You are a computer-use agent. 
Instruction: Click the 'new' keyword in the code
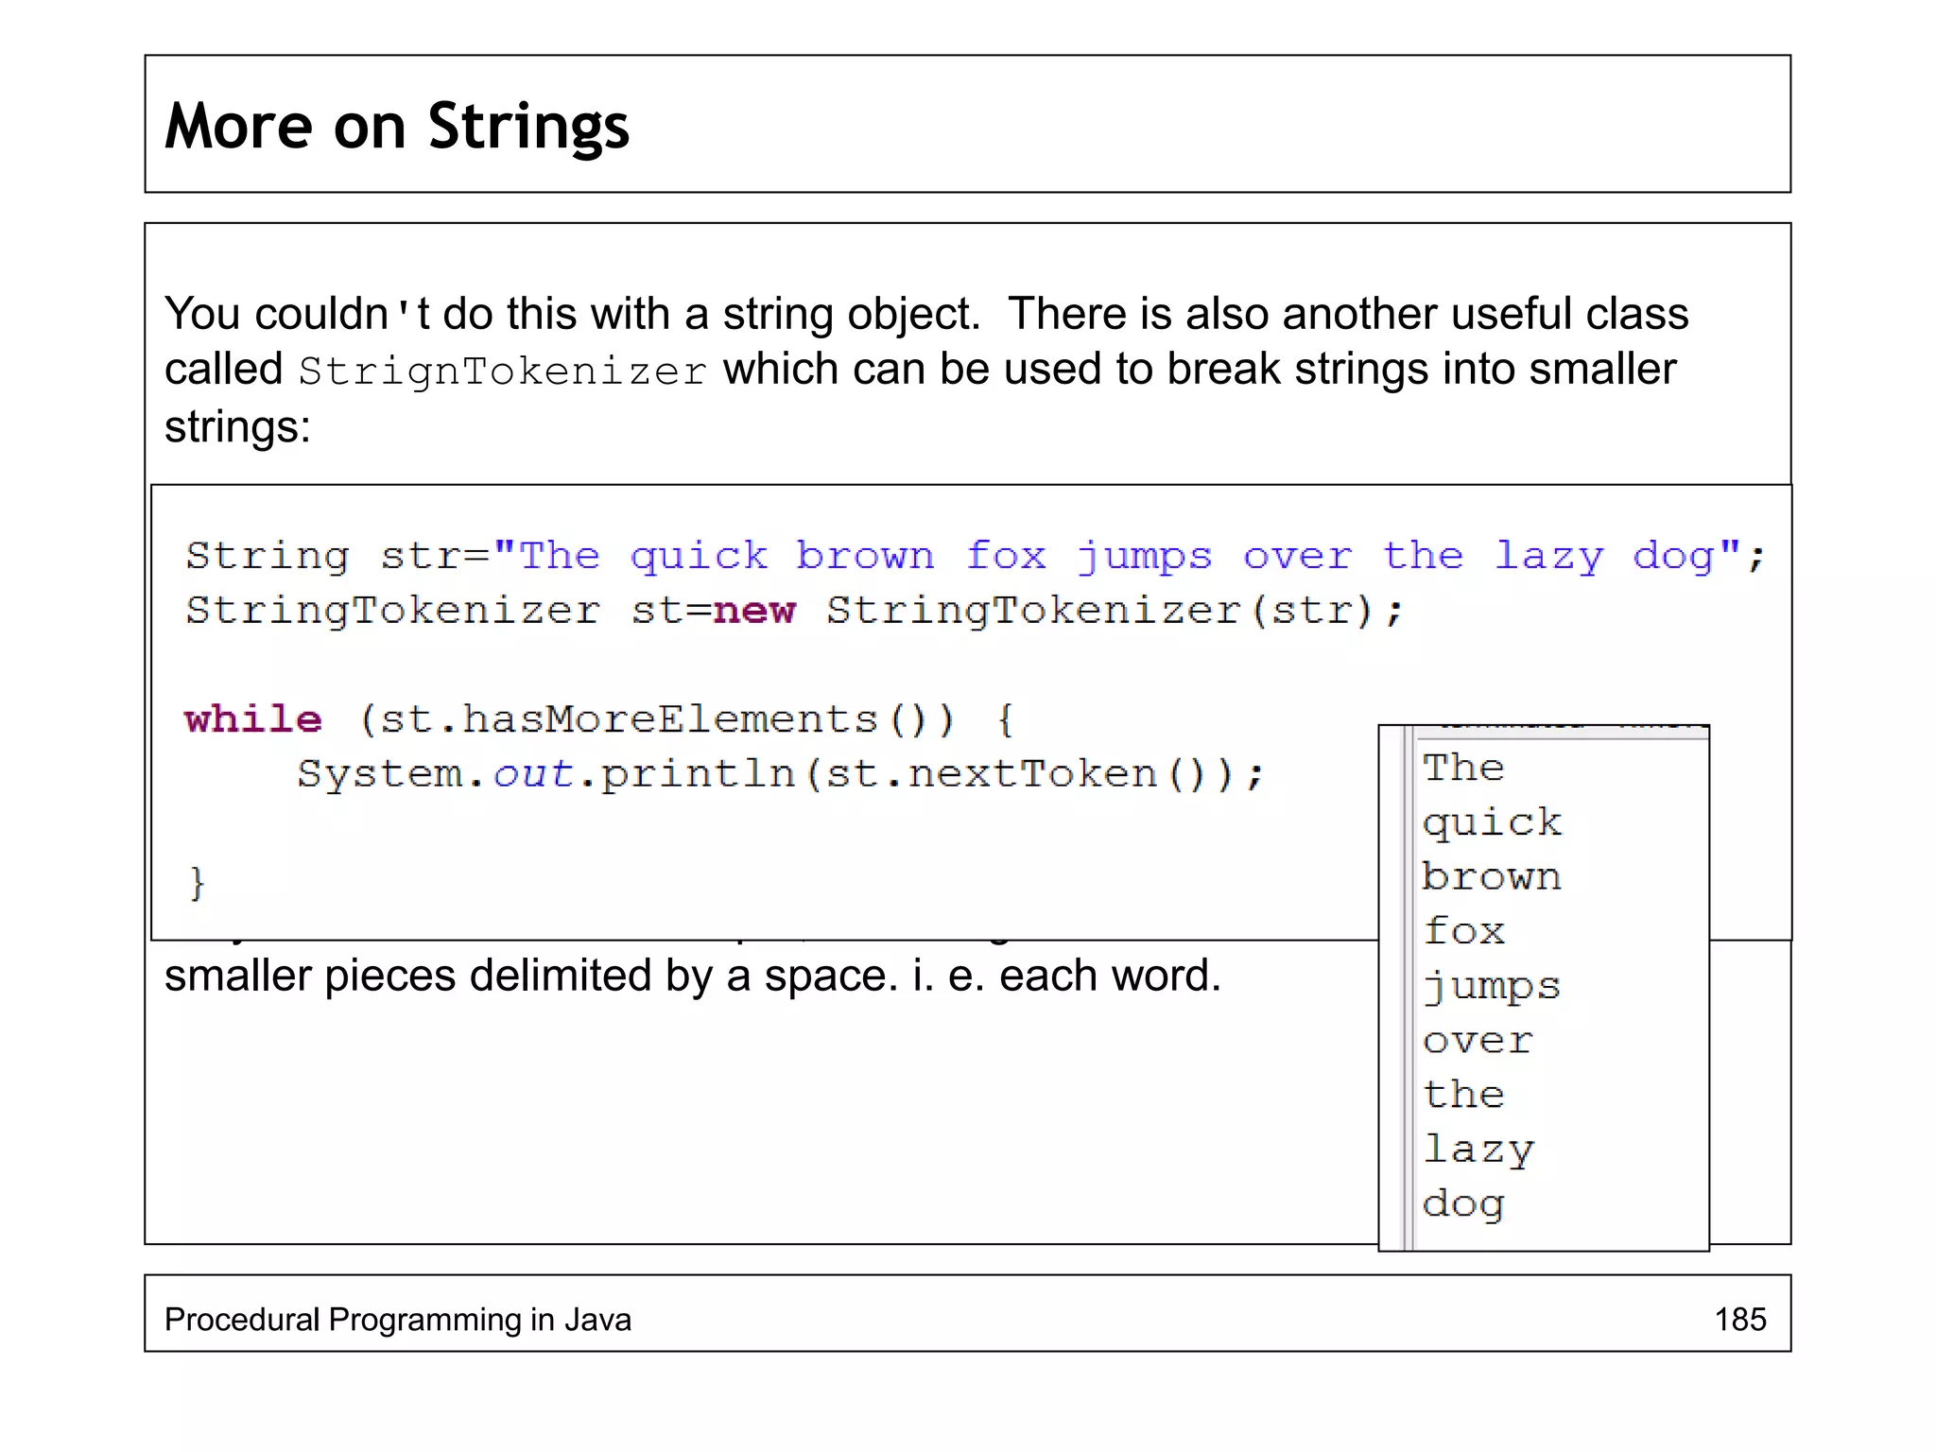pyautogui.click(x=754, y=611)
